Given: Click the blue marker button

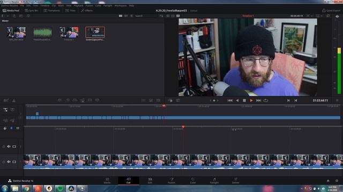Looking at the screenshot, I should point(11,128).
